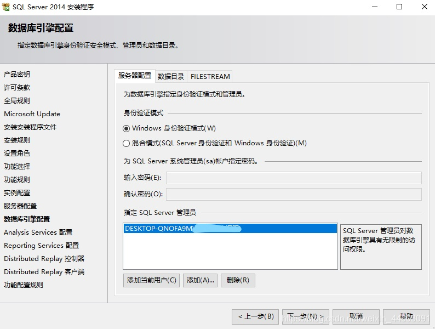Go back with 上一步(B) button
The height and width of the screenshot is (329, 435).
256,316
